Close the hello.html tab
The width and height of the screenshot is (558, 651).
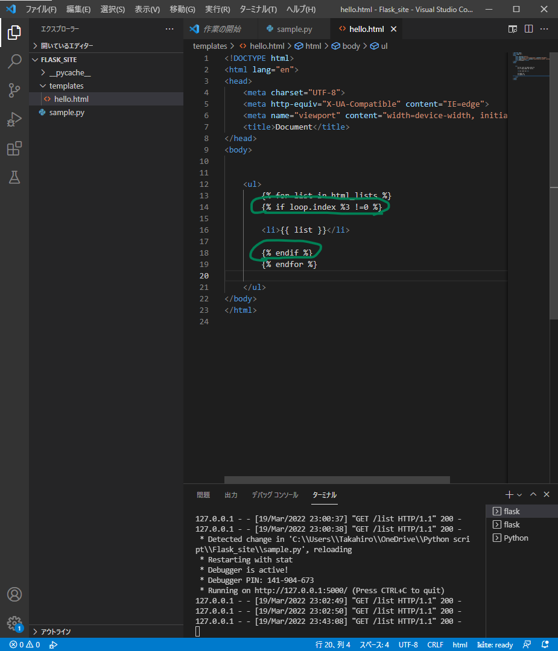[394, 29]
